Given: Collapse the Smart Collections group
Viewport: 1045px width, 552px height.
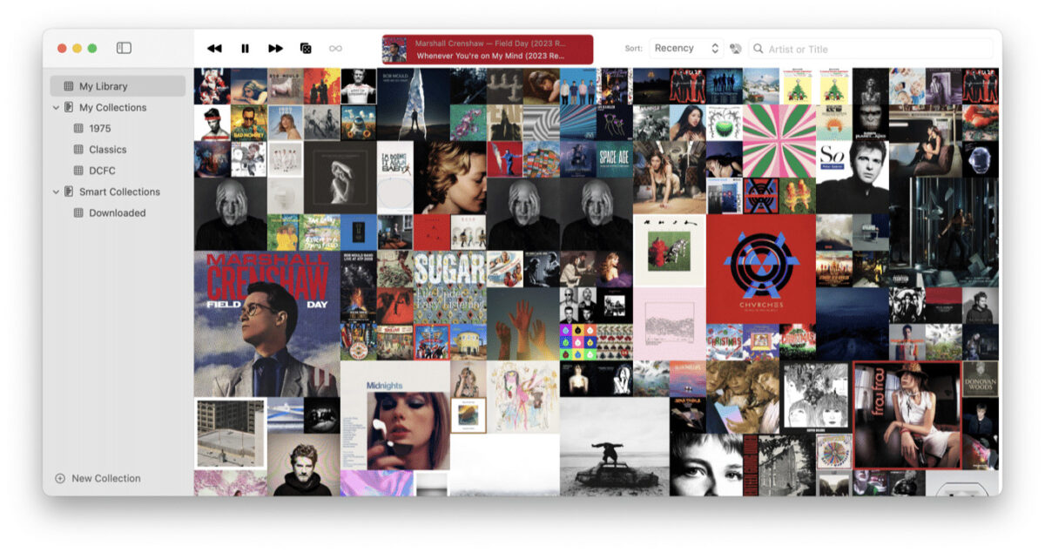Looking at the screenshot, I should click(57, 192).
